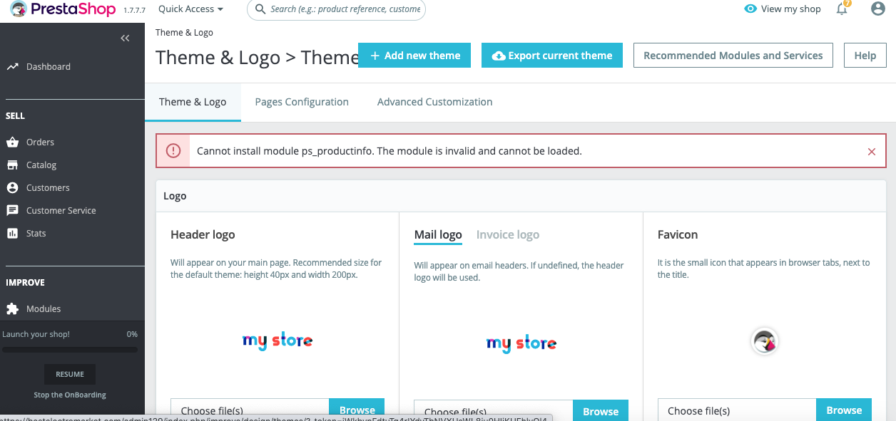Click the Help button
This screenshot has height=421, width=896.
coord(865,56)
